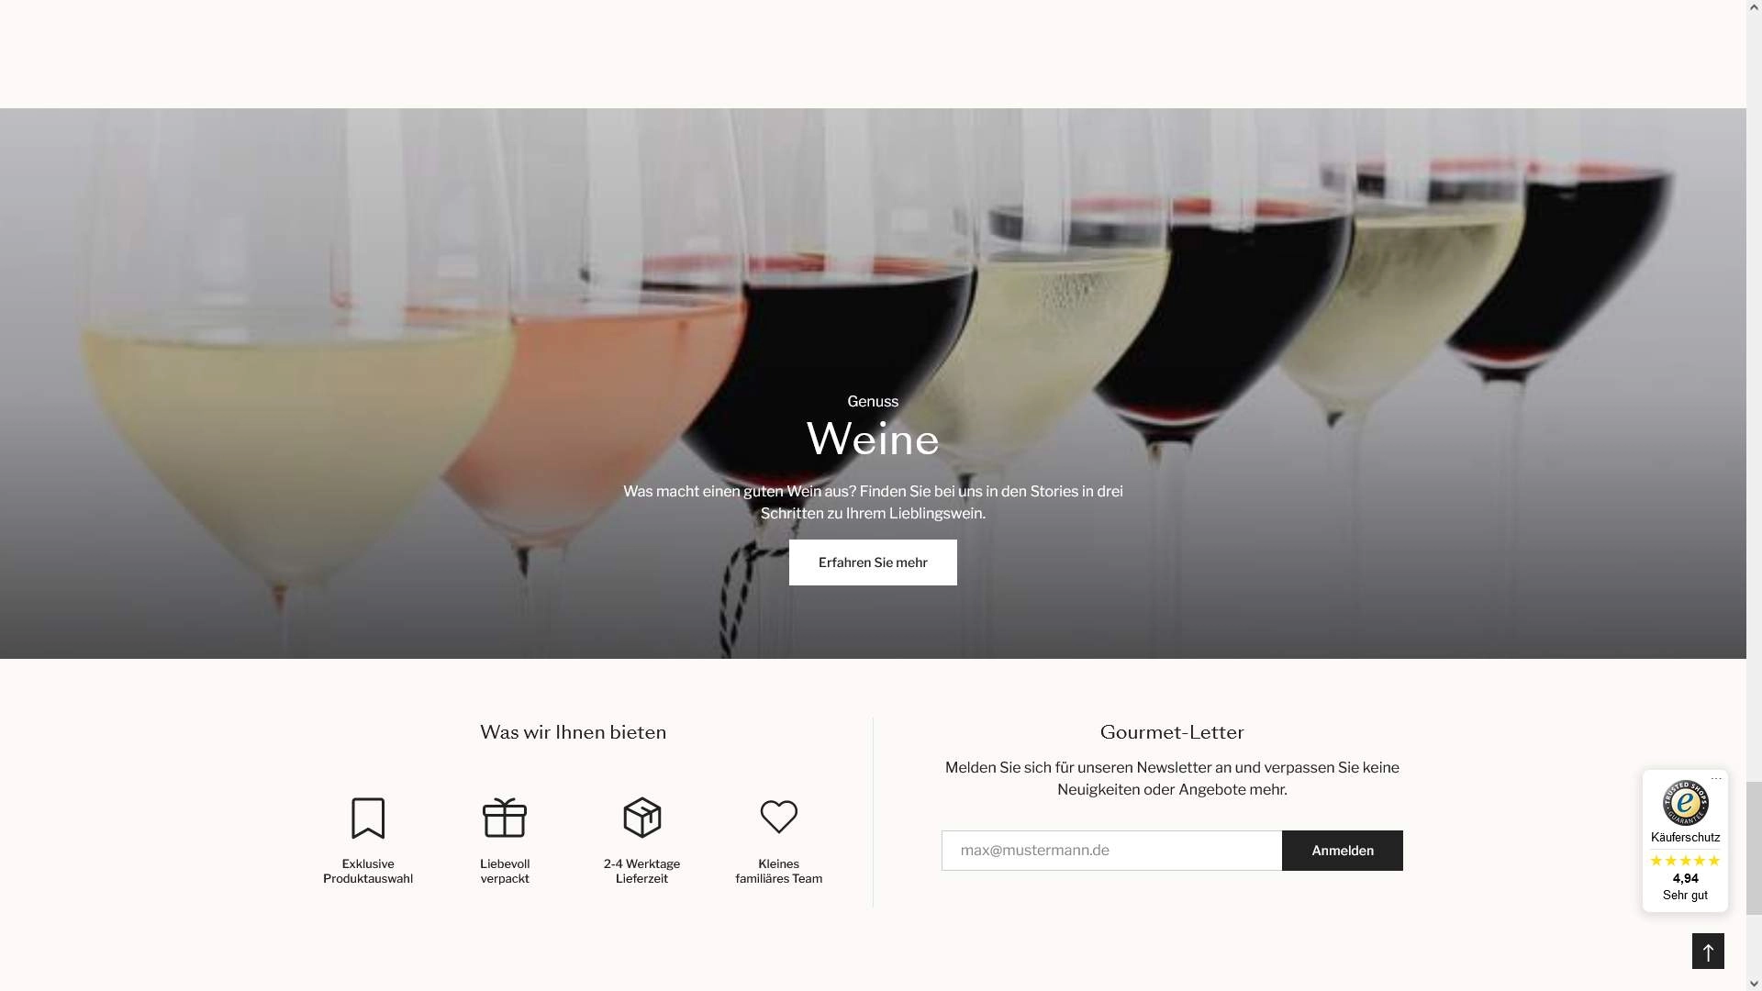Open the three-dots menu on Trusted Shops badge

[x=1716, y=779]
